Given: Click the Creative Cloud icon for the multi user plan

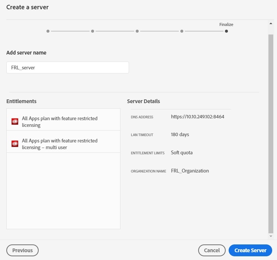Looking at the screenshot, I should click(x=15, y=144).
